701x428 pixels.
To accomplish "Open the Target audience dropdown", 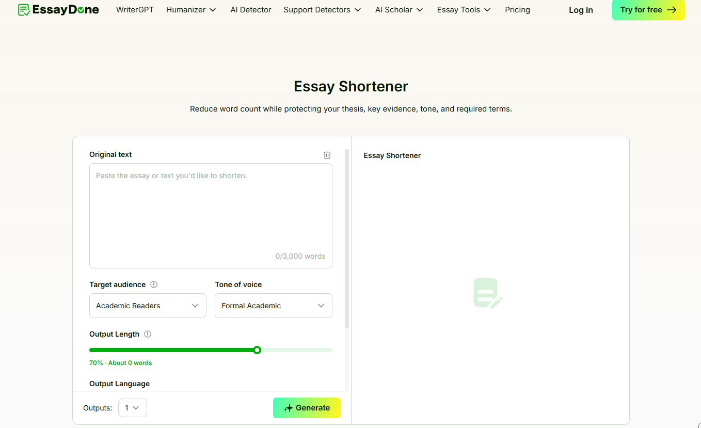I will (148, 306).
